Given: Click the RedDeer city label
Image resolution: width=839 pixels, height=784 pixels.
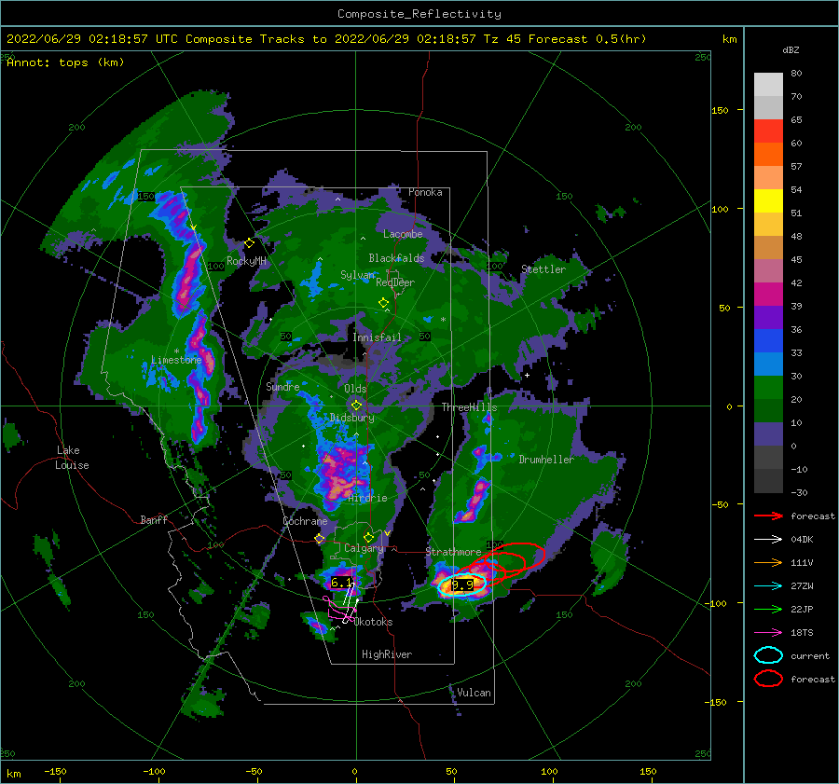Looking at the screenshot, I should pos(395,282).
